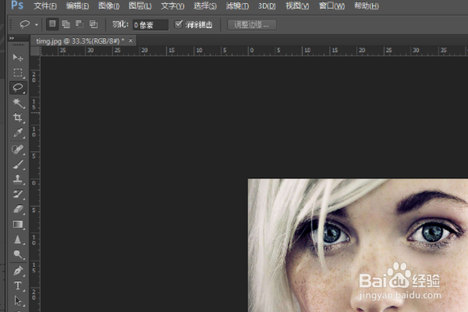Image resolution: width=468 pixels, height=312 pixels.
Task: Select the Healing Brush tool
Action: pyautogui.click(x=18, y=149)
